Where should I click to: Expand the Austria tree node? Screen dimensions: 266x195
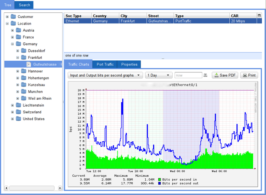[12, 30]
